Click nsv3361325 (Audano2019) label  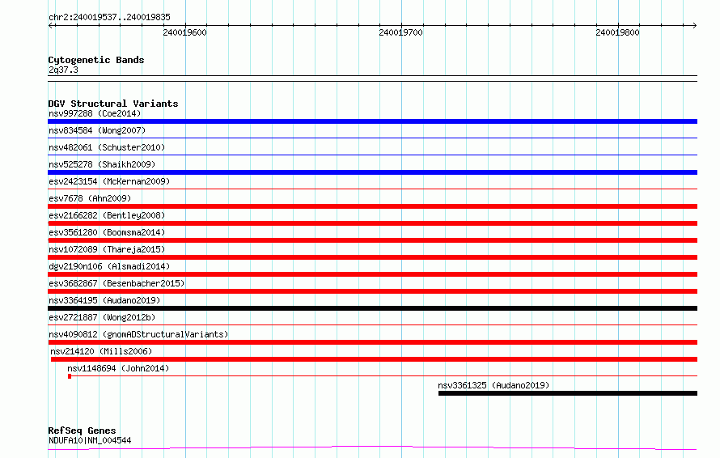tap(493, 385)
